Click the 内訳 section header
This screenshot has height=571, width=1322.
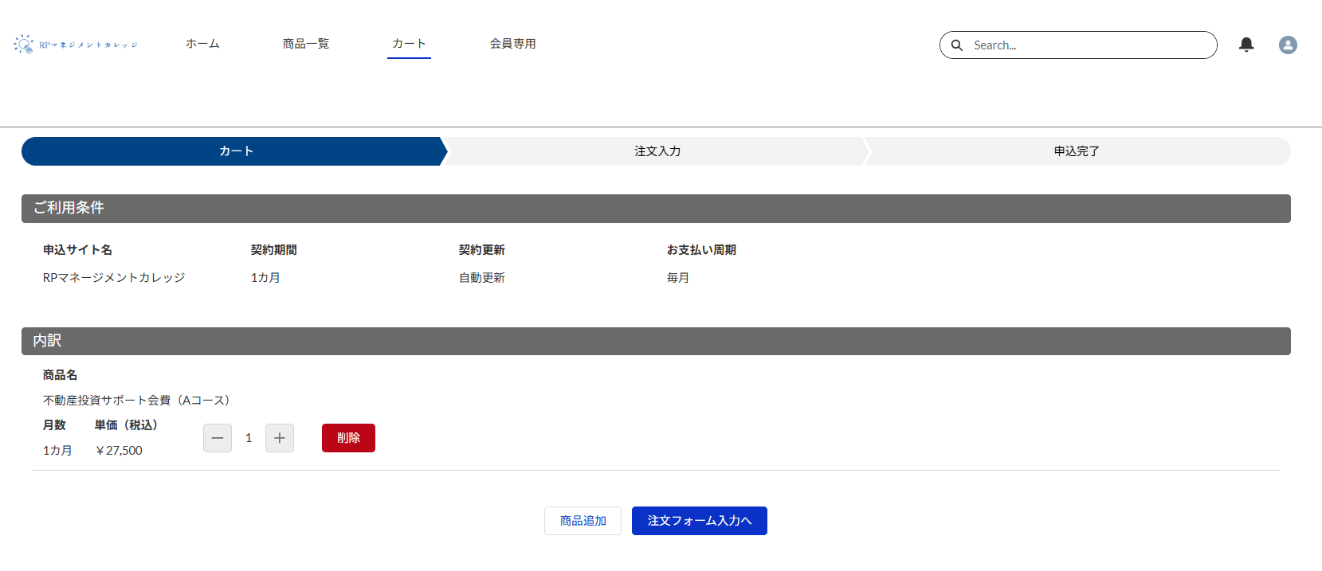(47, 341)
